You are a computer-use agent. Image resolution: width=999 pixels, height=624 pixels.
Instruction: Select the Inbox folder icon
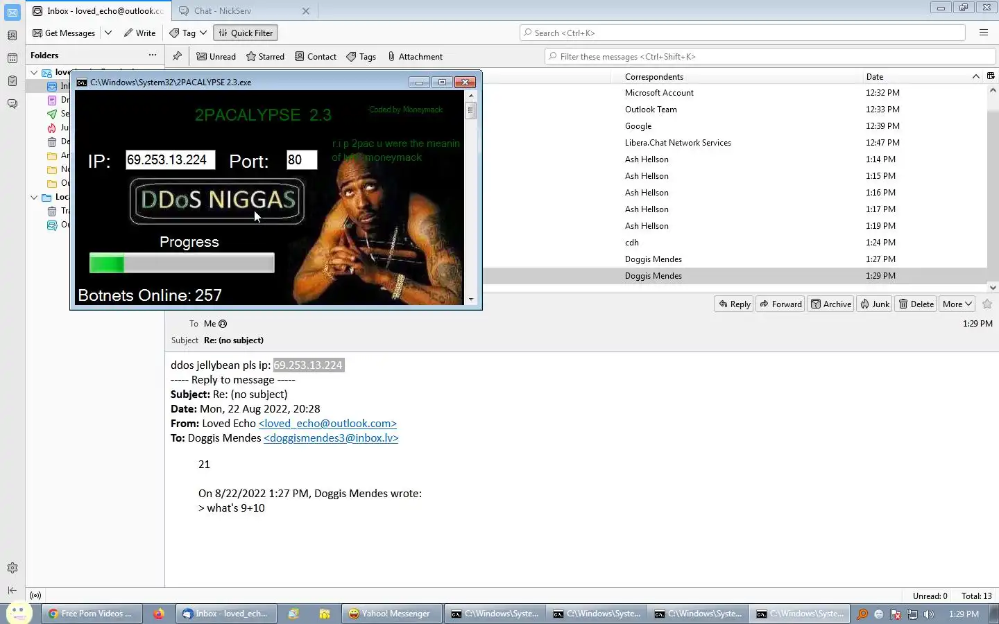(x=52, y=86)
